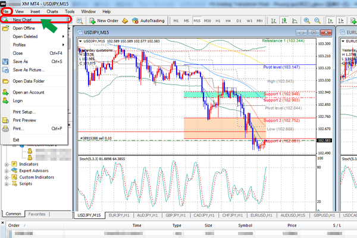Choose Save As in File menu
Viewport: 357px width, 238px height.
[34, 61]
